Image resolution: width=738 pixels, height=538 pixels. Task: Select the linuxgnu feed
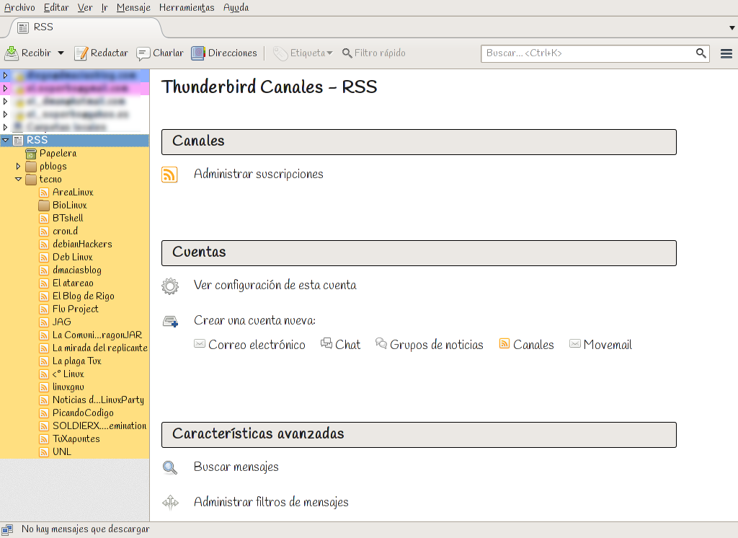[x=68, y=387]
